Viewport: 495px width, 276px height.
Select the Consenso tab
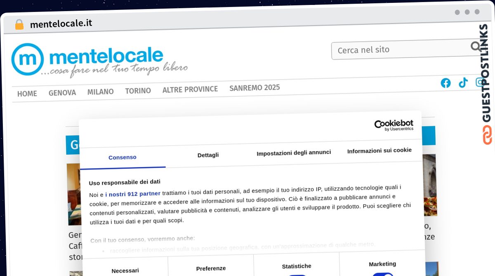tap(123, 157)
